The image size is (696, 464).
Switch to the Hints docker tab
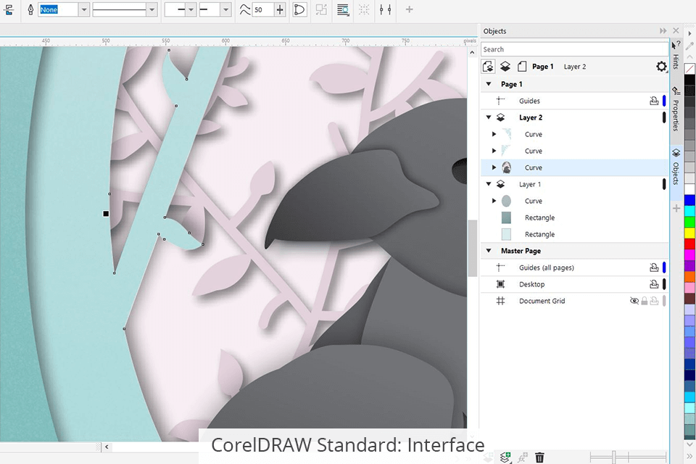tap(676, 56)
